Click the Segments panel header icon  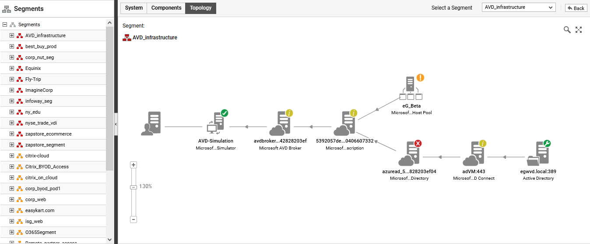point(7,9)
